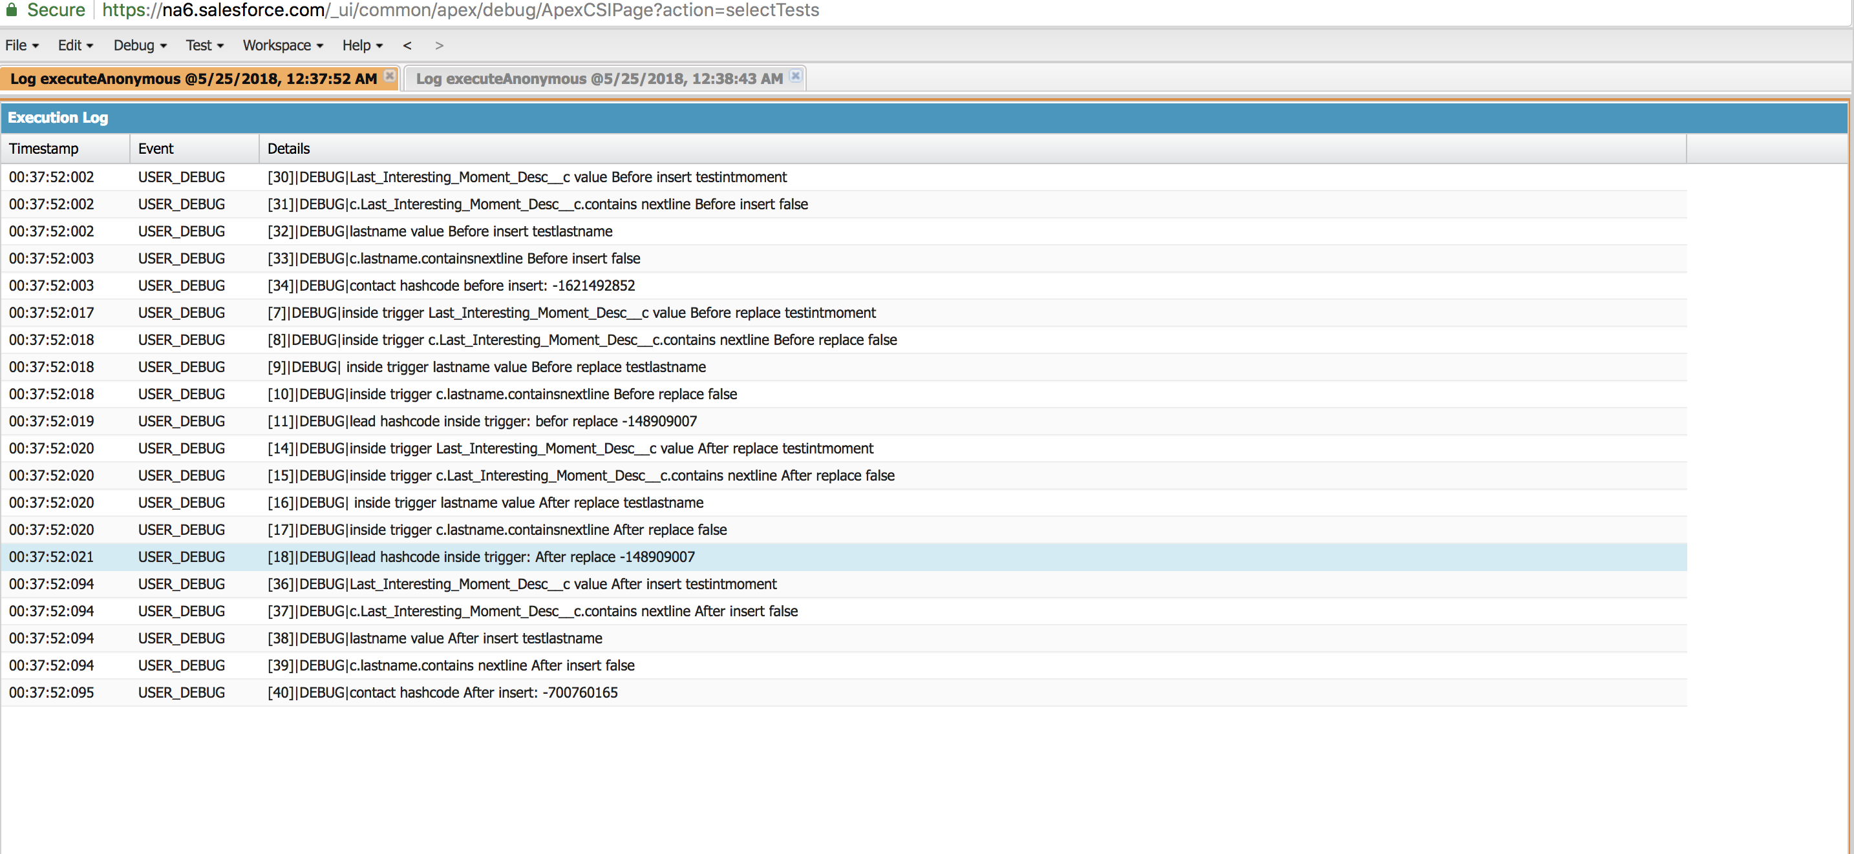
Task: Expand the Debug menu
Action: 140,45
